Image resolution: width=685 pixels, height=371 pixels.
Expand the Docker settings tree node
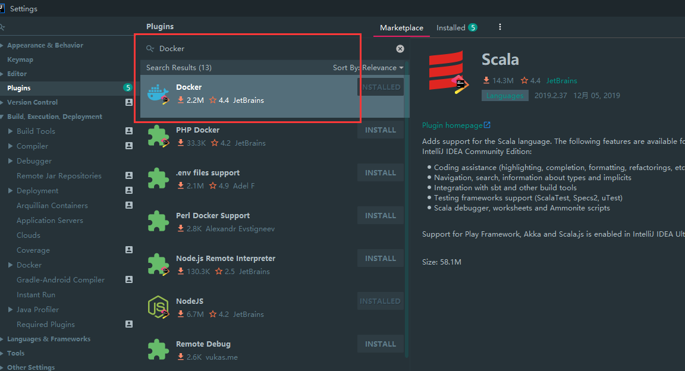(x=11, y=265)
